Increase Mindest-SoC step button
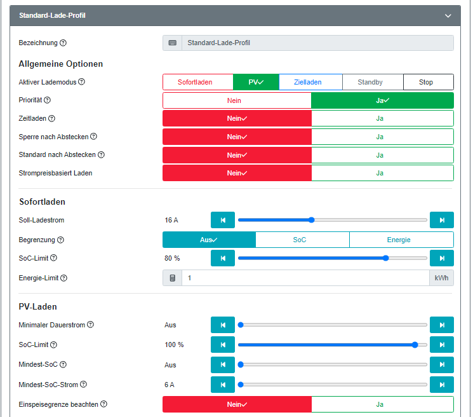 pyautogui.click(x=442, y=365)
